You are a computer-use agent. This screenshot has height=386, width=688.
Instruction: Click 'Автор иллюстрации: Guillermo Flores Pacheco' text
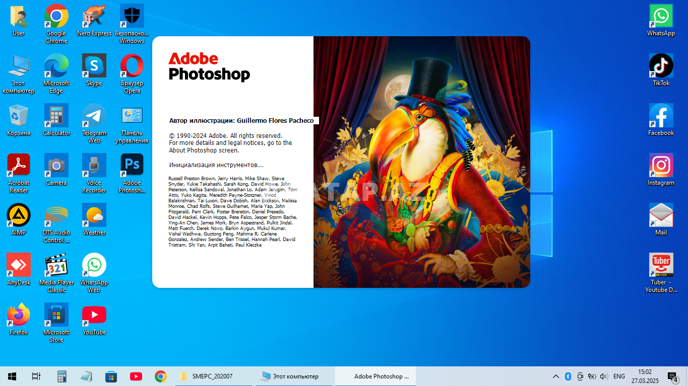pyautogui.click(x=241, y=121)
